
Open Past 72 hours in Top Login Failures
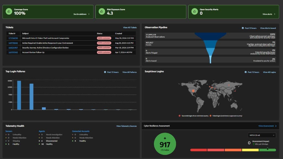tap(113, 72)
